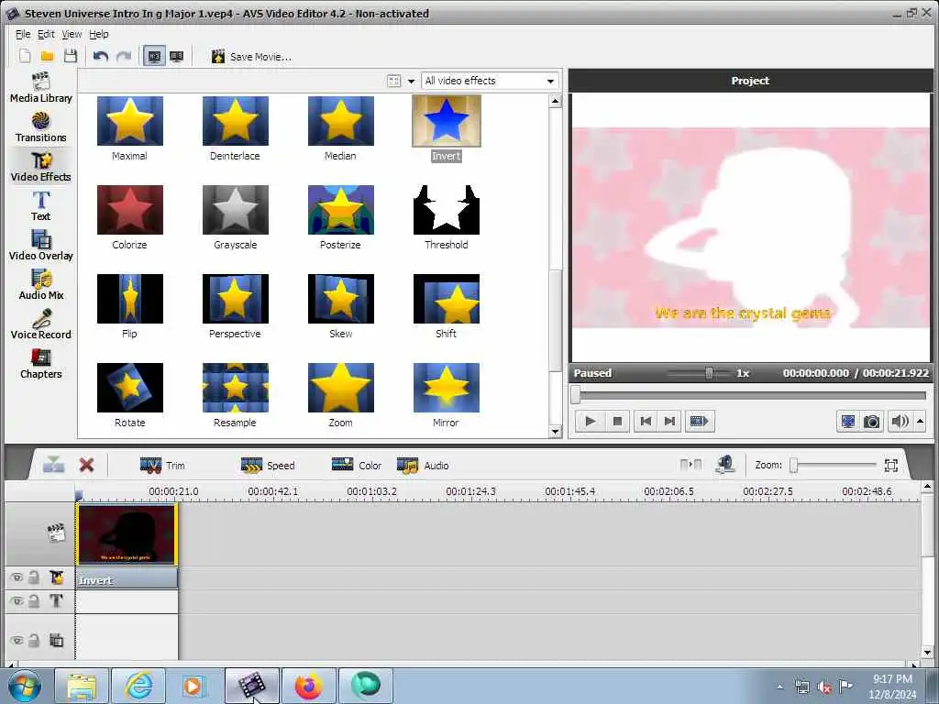Viewport: 939px width, 704px height.
Task: Open Firefox from the taskbar
Action: (x=308, y=686)
